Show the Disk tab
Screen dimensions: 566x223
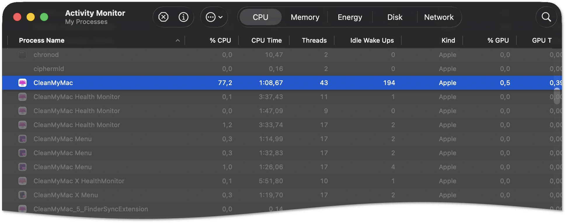tap(395, 17)
